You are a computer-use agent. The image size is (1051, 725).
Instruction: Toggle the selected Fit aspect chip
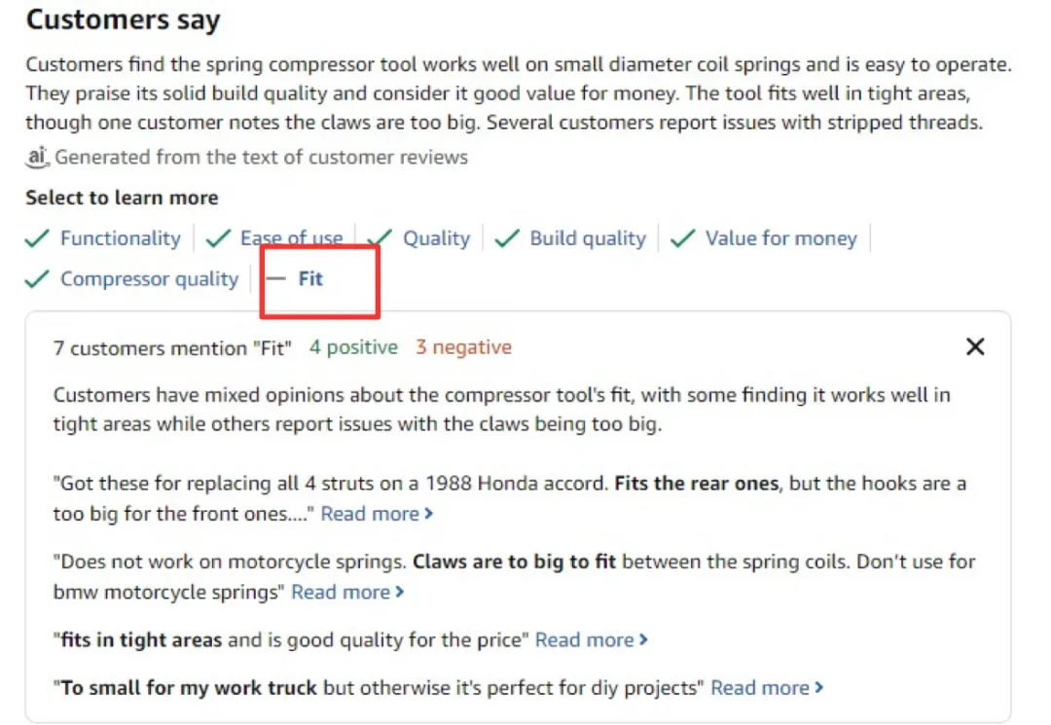click(309, 279)
